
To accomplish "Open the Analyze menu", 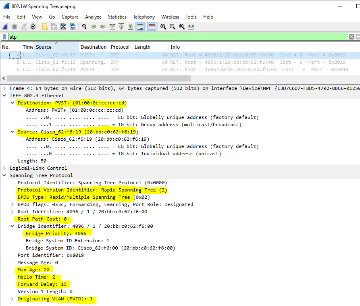I will pyautogui.click(x=93, y=17).
